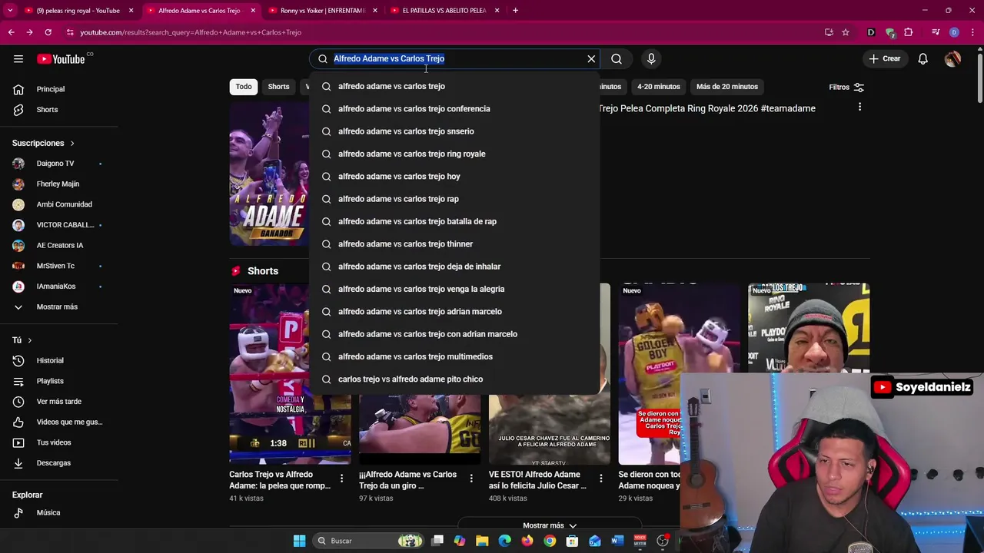Select Más de 20 minutos chip
The height and width of the screenshot is (553, 984).
click(x=727, y=87)
